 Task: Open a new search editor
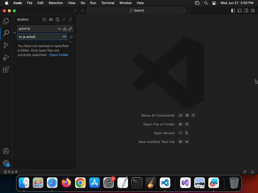click(57, 20)
